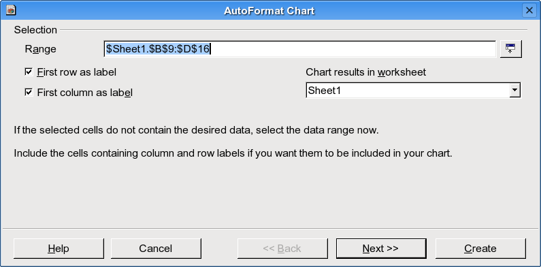Click the AutoFormat Chart title bar text
The height and width of the screenshot is (267, 541).
point(269,11)
